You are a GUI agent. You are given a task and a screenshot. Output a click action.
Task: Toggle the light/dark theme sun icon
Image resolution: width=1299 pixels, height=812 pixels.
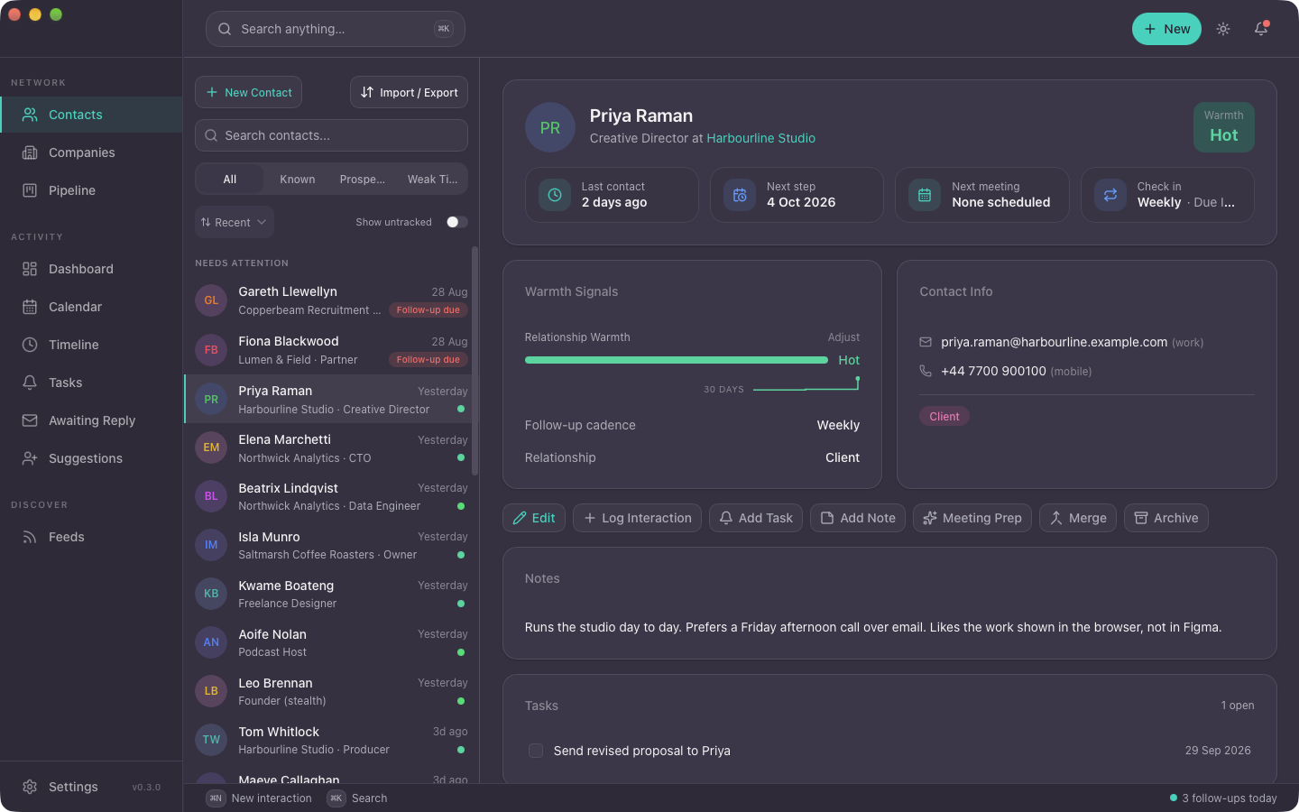click(1223, 29)
